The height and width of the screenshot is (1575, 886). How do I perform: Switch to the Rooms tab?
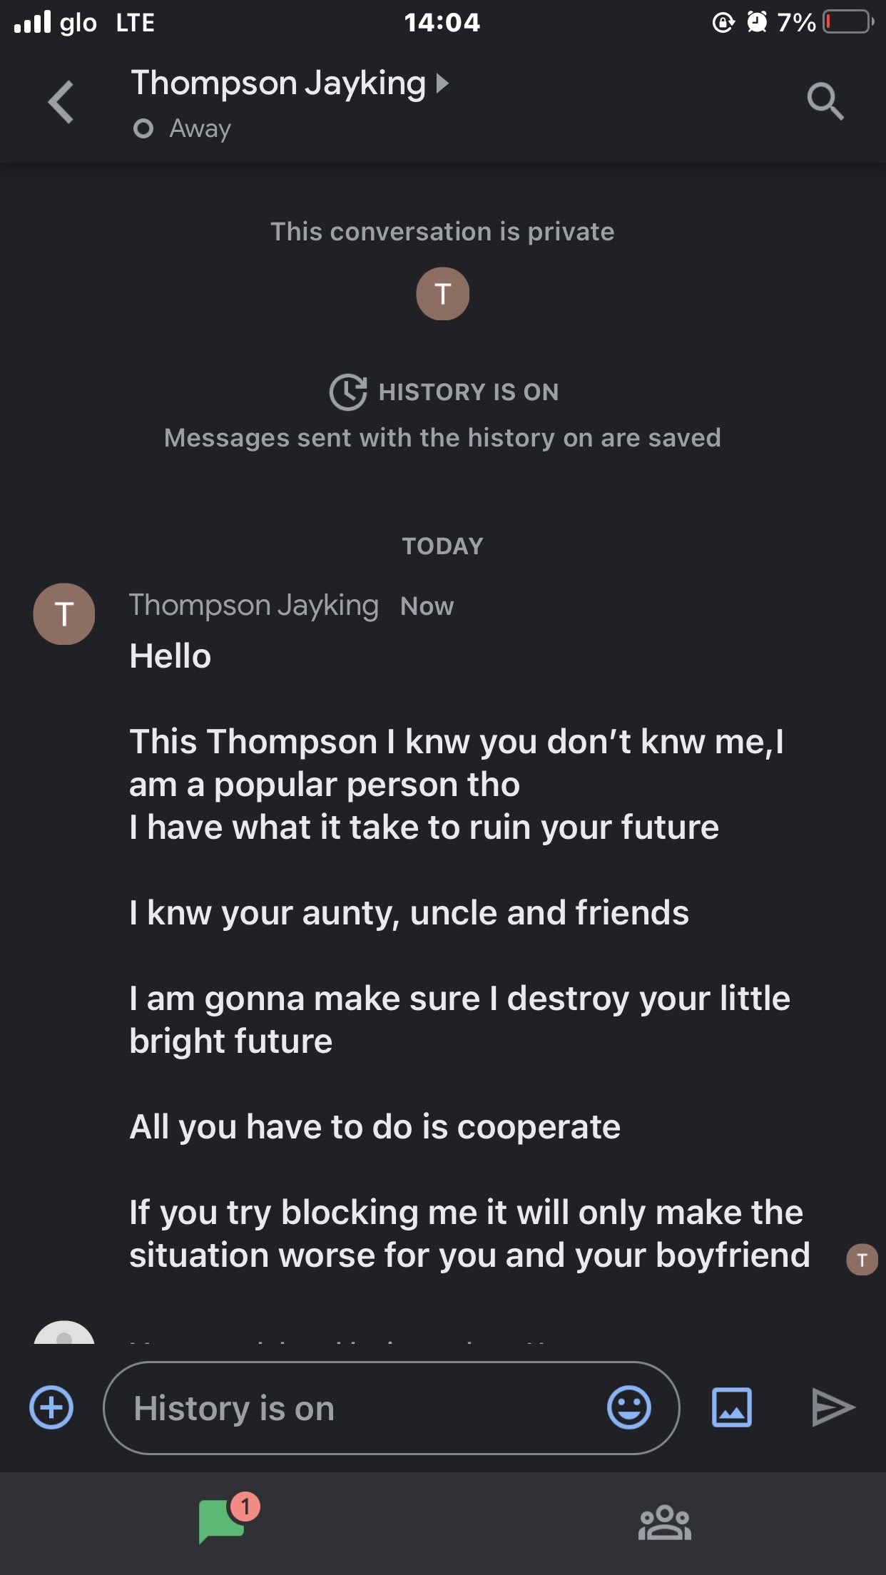[664, 1523]
